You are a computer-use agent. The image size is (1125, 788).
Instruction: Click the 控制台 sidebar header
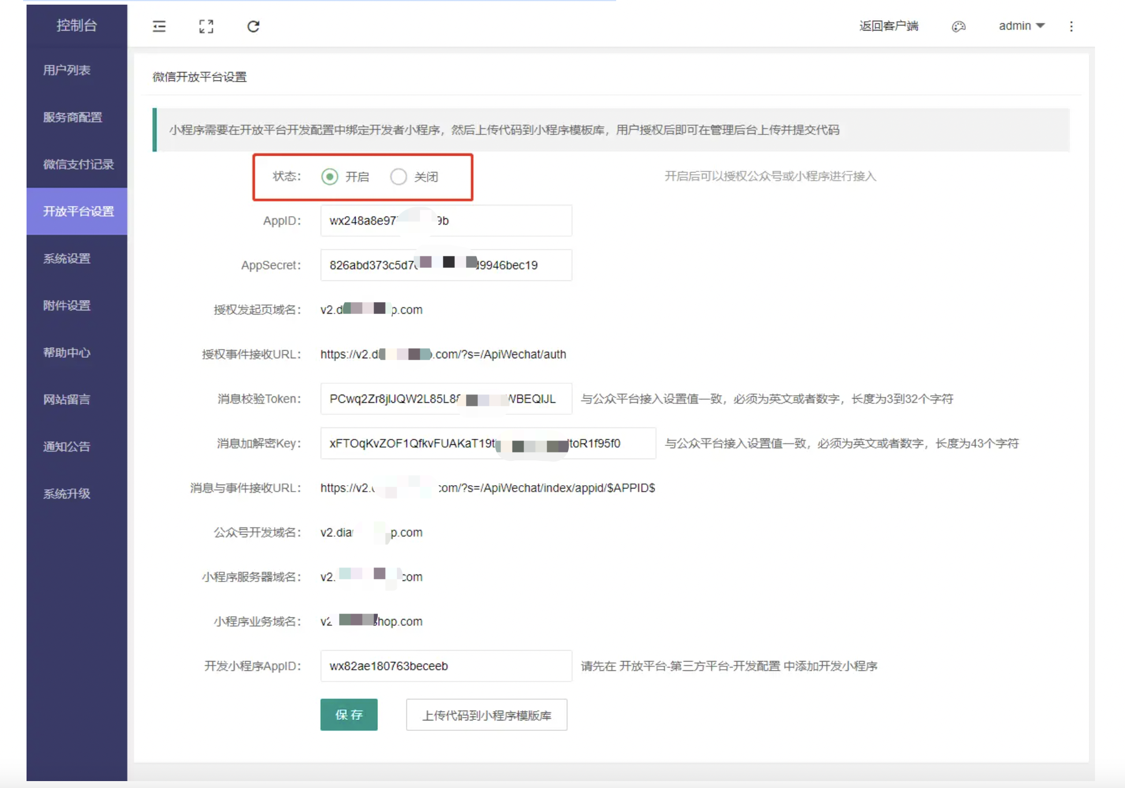(x=77, y=25)
